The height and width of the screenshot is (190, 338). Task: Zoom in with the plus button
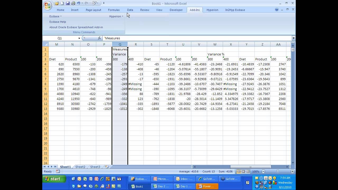pos(292,172)
